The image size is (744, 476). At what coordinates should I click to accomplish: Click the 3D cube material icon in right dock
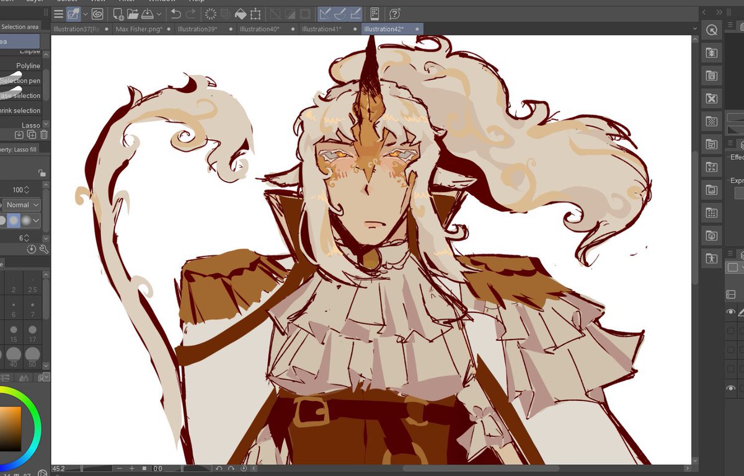(x=712, y=236)
